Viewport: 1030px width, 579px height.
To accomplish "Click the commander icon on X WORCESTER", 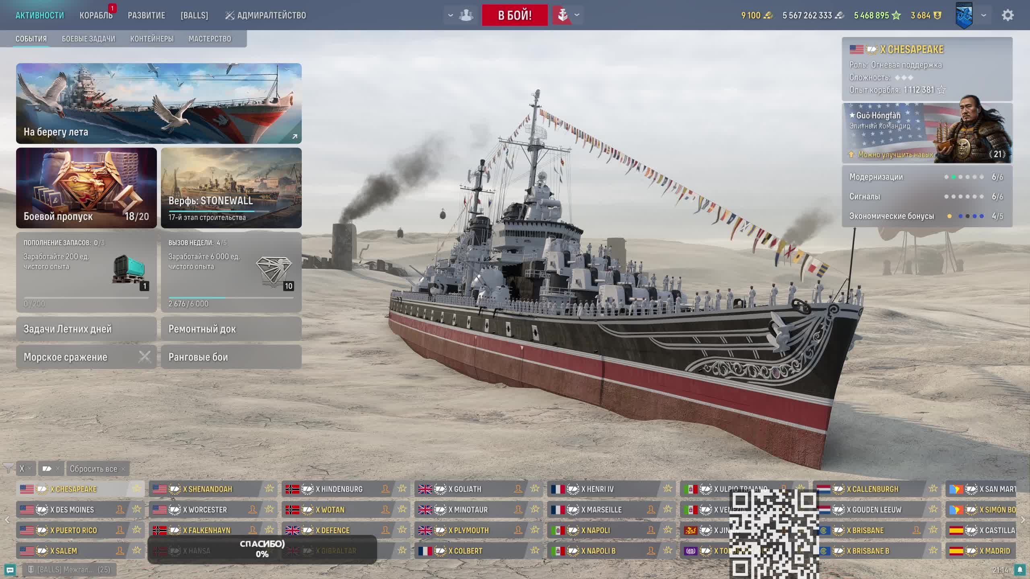I will (253, 509).
